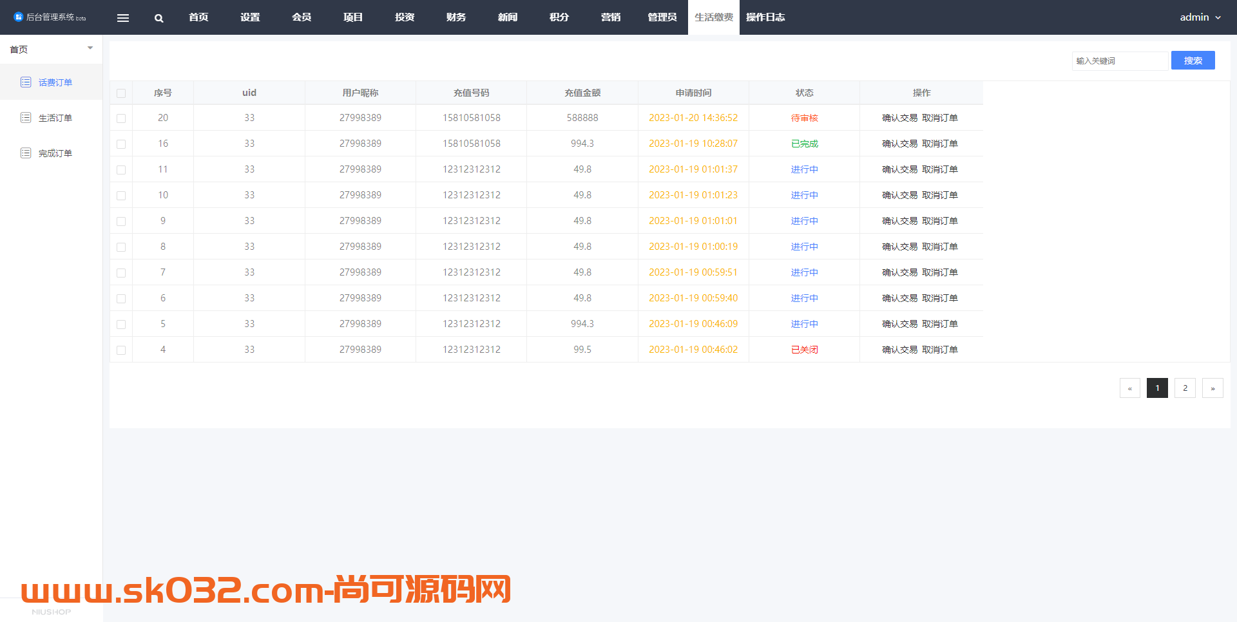Viewport: 1237px width, 622px height.
Task: Click 确认交易 for order 16
Action: coord(899,144)
